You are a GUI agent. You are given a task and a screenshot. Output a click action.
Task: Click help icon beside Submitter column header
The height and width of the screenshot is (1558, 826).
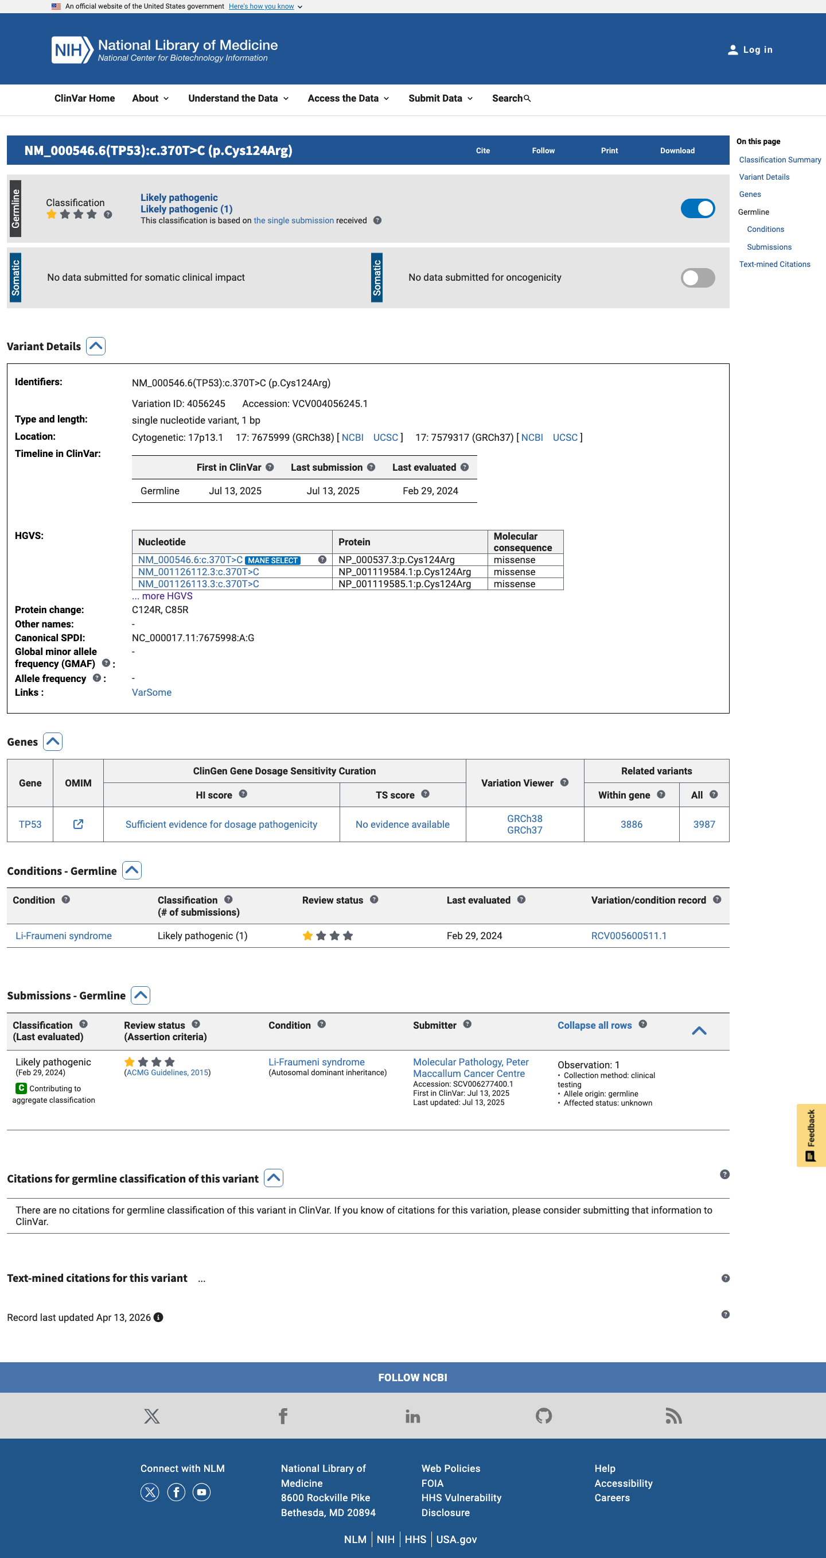(467, 1024)
